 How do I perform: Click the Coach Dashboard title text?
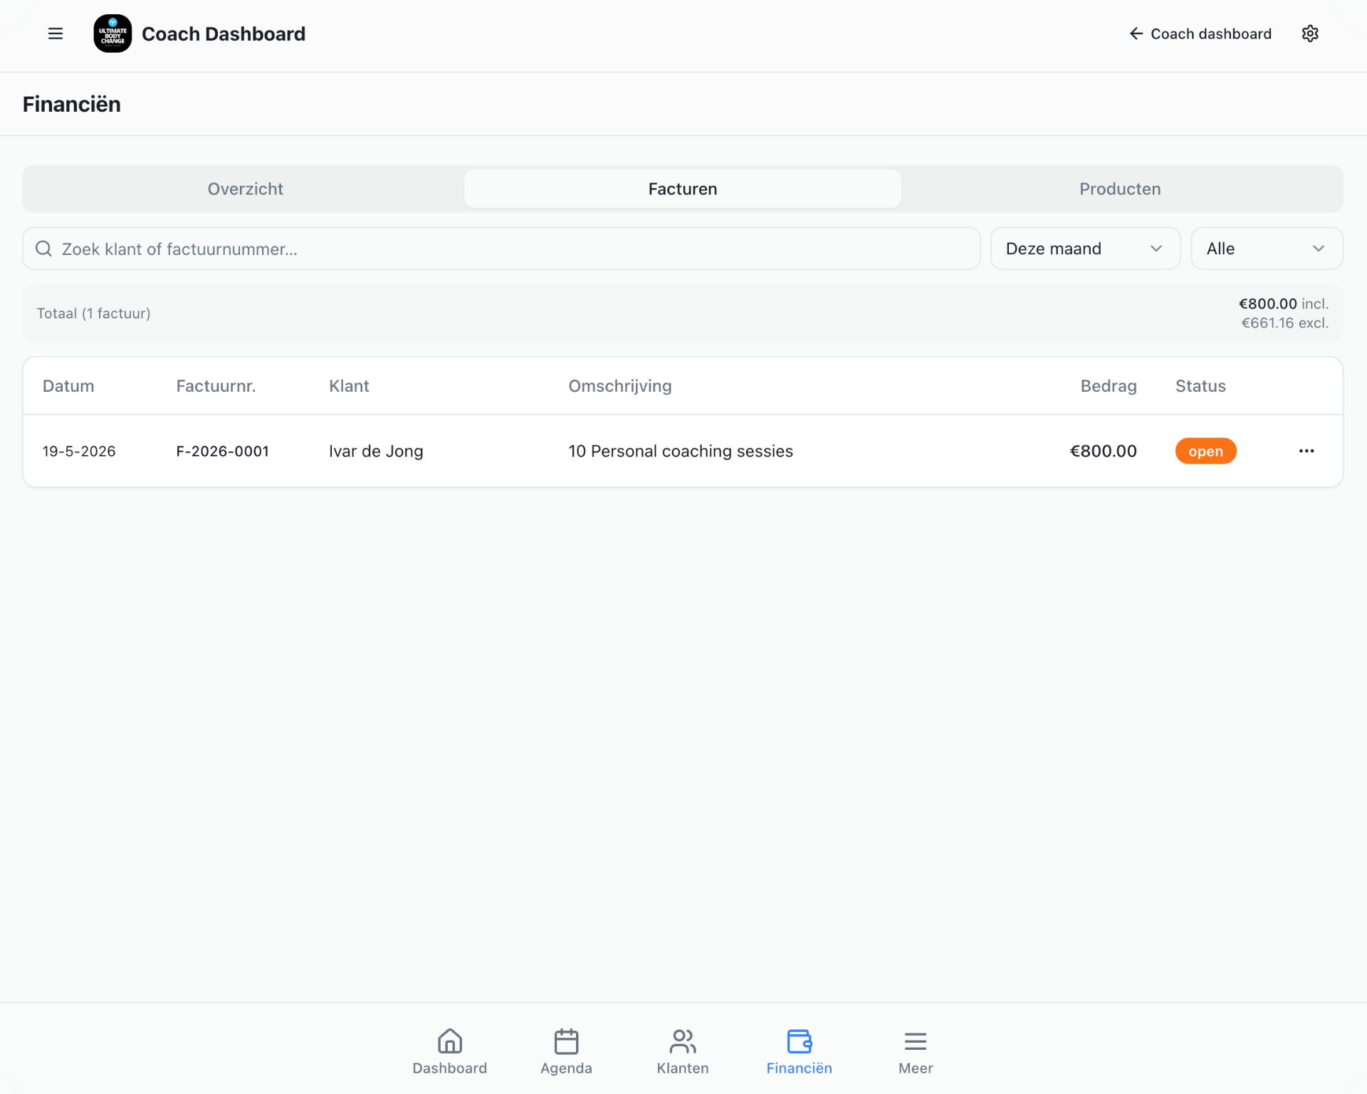pos(224,33)
